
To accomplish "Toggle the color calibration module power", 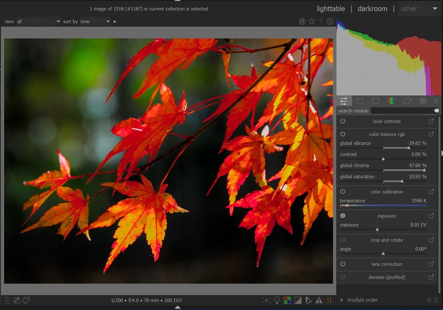I will (343, 192).
